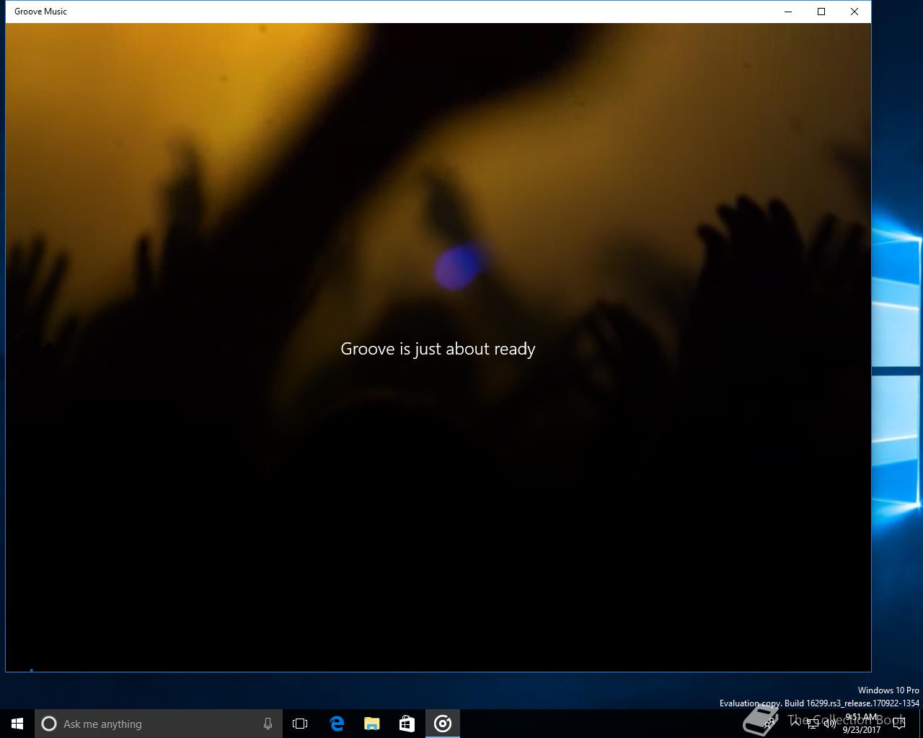Viewport: 923px width, 738px height.
Task: Show hidden system tray icons
Action: (795, 724)
